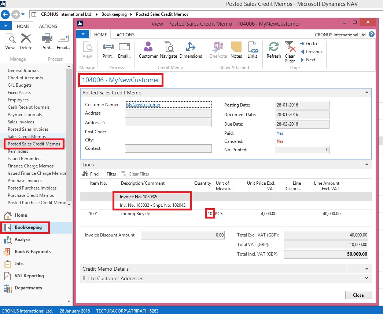Viewport: 383px width, 314px height.
Task: Switch to the ACTIONS tab in the dialog
Action: pyautogui.click(x=125, y=35)
